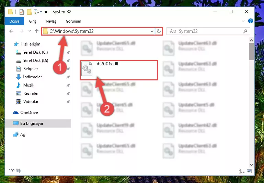Click the search magnifier icon

click(x=245, y=31)
